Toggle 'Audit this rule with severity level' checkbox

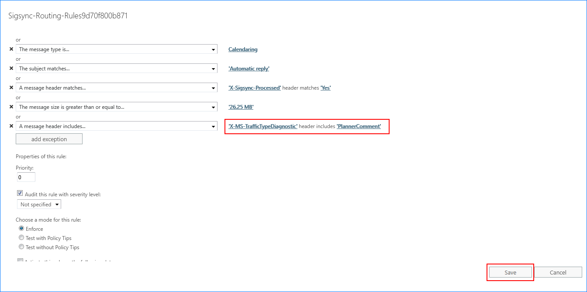click(x=20, y=194)
